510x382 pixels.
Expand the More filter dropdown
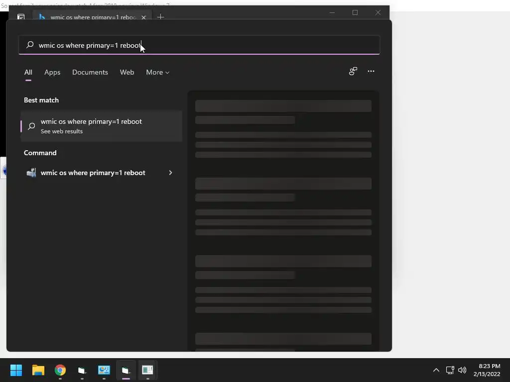pos(158,73)
